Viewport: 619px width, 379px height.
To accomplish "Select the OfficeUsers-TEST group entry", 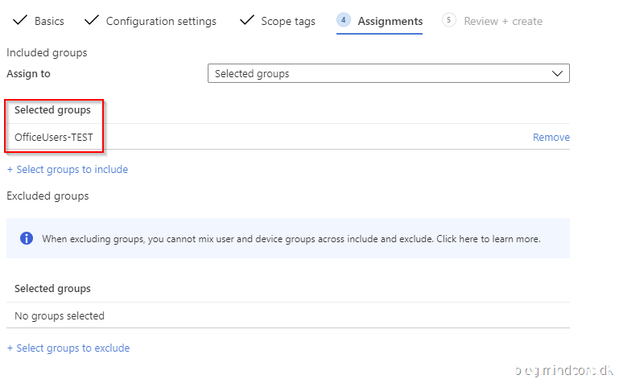I will pos(54,138).
